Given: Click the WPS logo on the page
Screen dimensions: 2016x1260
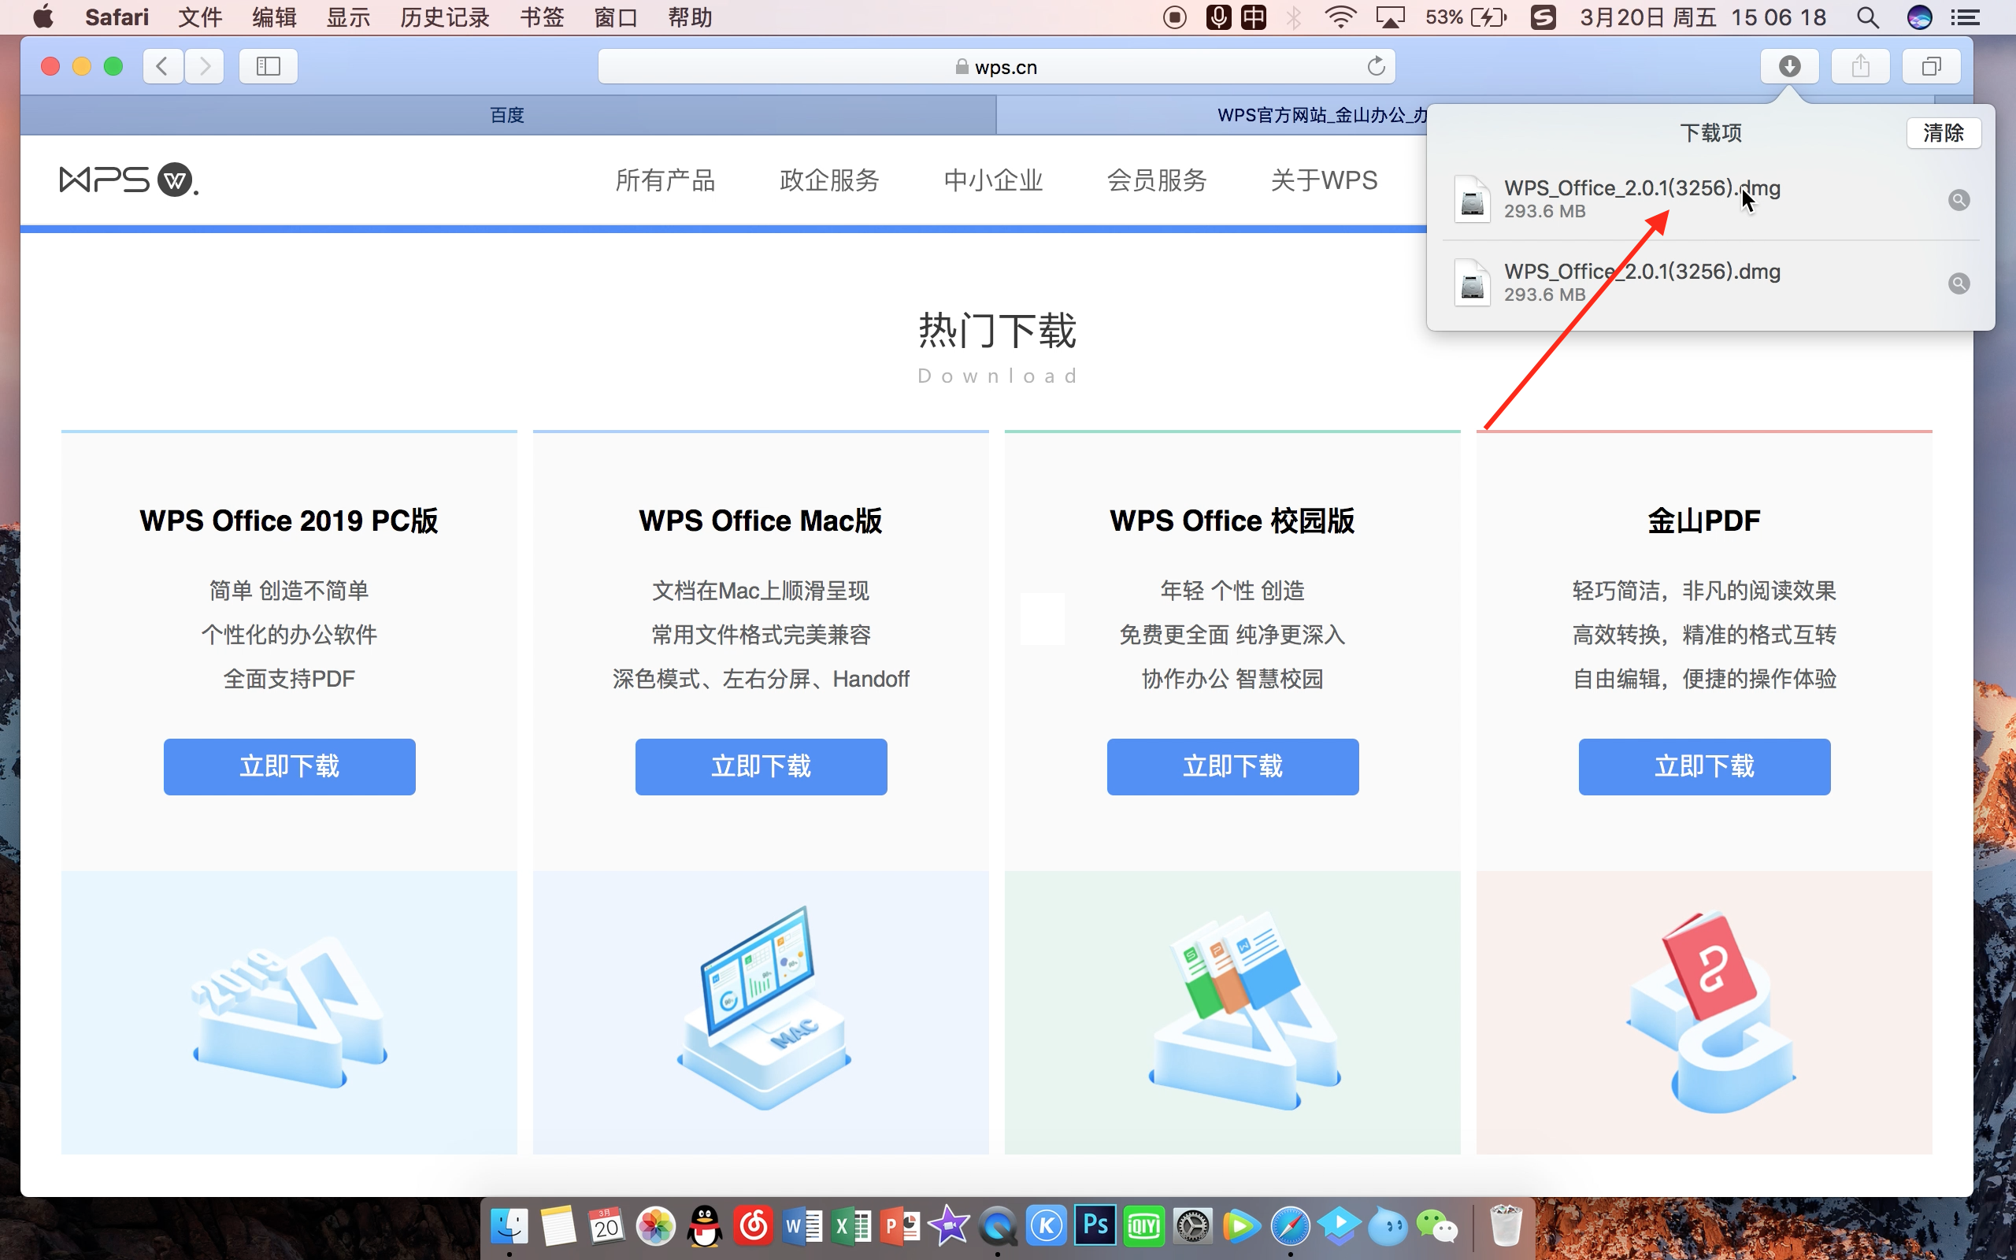Looking at the screenshot, I should pos(129,180).
